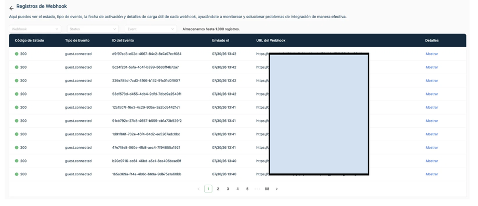Go back using the left arrow icon

(x=11, y=8)
